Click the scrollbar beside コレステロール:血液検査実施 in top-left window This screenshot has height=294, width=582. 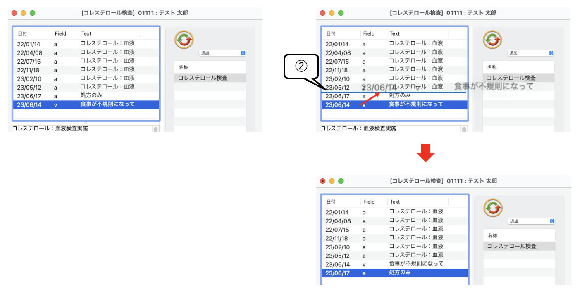156,129
